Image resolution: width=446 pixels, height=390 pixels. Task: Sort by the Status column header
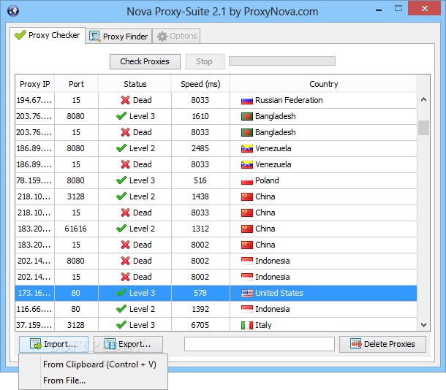[135, 84]
